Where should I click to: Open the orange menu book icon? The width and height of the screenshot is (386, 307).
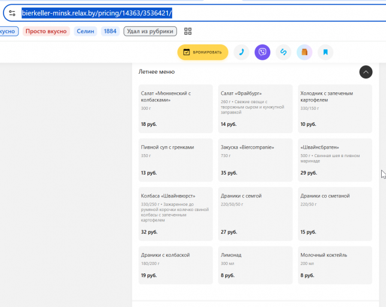304,52
